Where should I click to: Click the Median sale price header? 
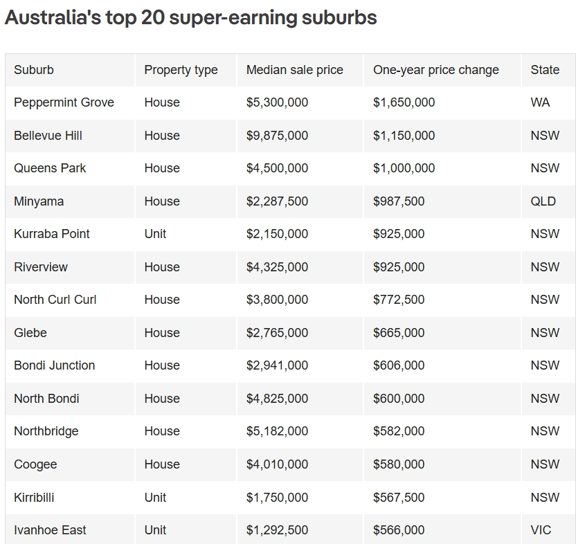(x=295, y=70)
